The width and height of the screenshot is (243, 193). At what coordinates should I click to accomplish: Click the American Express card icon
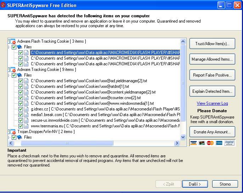click(x=219, y=143)
